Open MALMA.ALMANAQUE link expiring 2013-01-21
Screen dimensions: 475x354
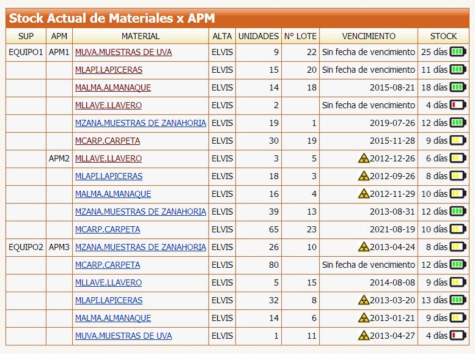point(113,318)
